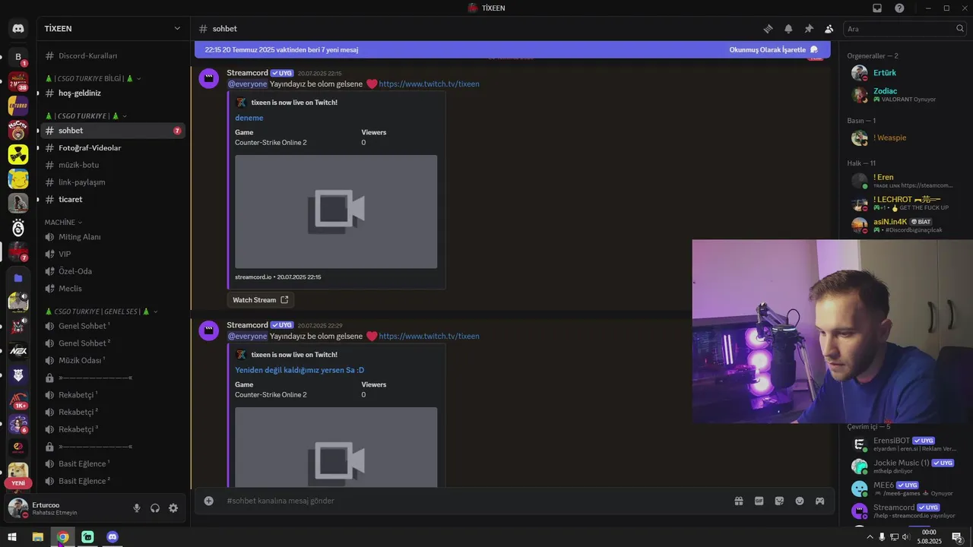
Task: Join Miting Alanı voice channel
Action: (113, 237)
